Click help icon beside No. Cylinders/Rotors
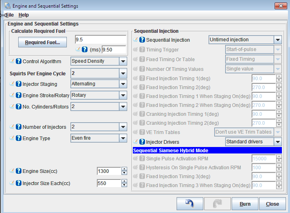Image resolution: width=290 pixels, height=213 pixels. tap(19, 106)
